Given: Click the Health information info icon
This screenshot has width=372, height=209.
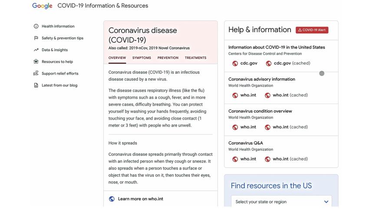Looking at the screenshot, I should coord(36,26).
